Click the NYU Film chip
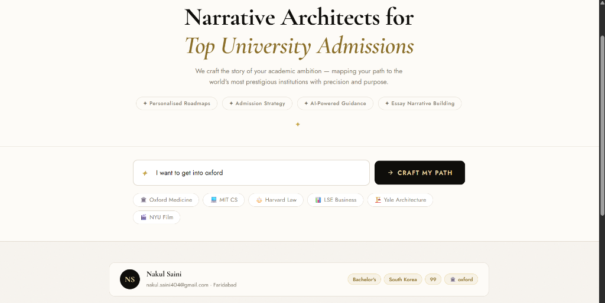 coord(157,217)
